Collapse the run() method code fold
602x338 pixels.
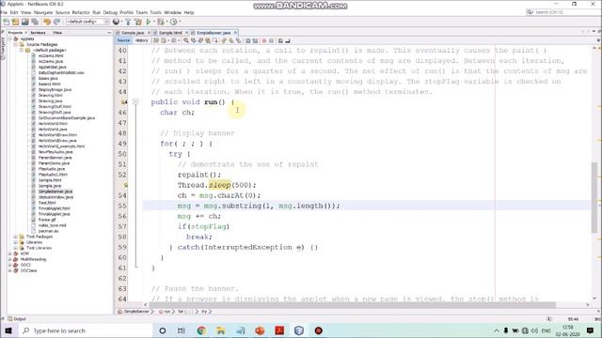tap(135, 102)
